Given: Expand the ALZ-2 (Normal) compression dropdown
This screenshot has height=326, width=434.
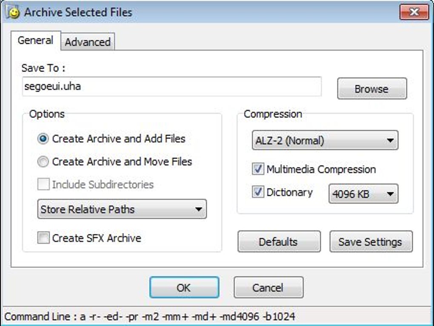Looking at the screenshot, I should [x=325, y=141].
